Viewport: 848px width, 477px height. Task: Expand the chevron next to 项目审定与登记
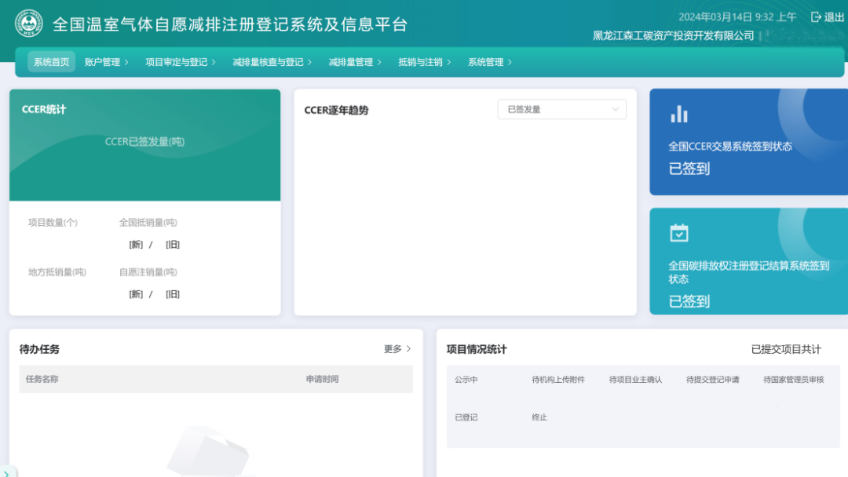pos(214,62)
